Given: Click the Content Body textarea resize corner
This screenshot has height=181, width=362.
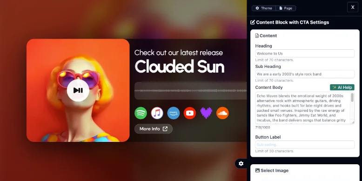Looking at the screenshot, I should 353,122.
